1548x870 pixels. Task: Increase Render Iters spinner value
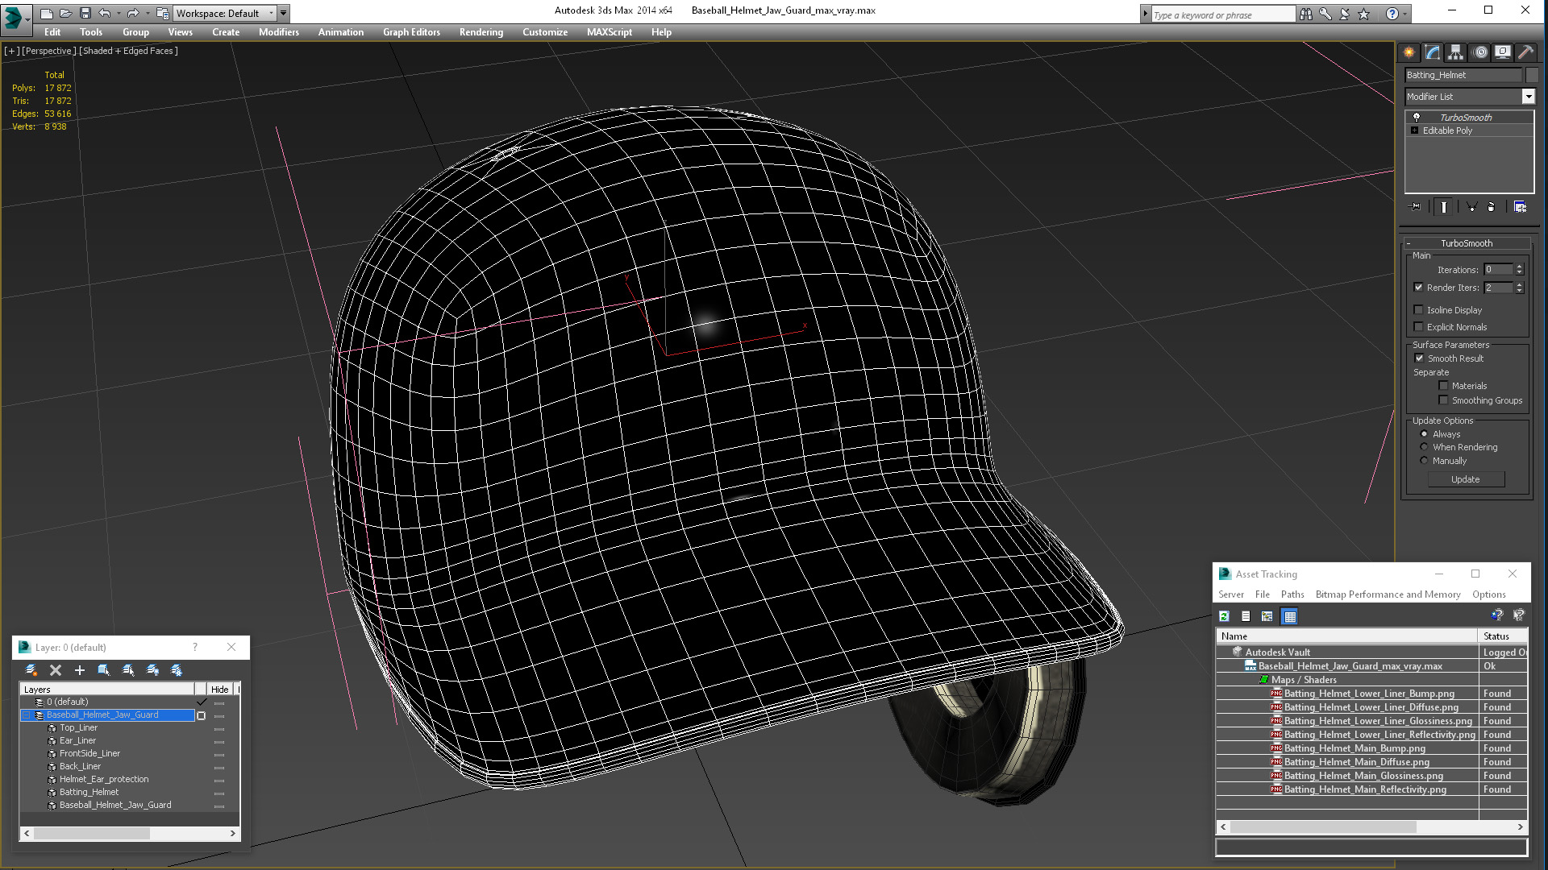(1520, 284)
